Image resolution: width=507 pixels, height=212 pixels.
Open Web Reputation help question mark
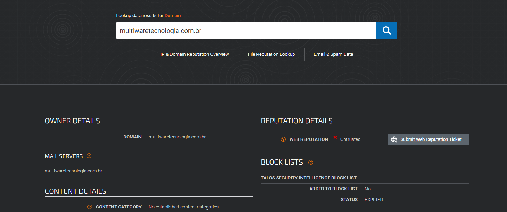pyautogui.click(x=283, y=139)
